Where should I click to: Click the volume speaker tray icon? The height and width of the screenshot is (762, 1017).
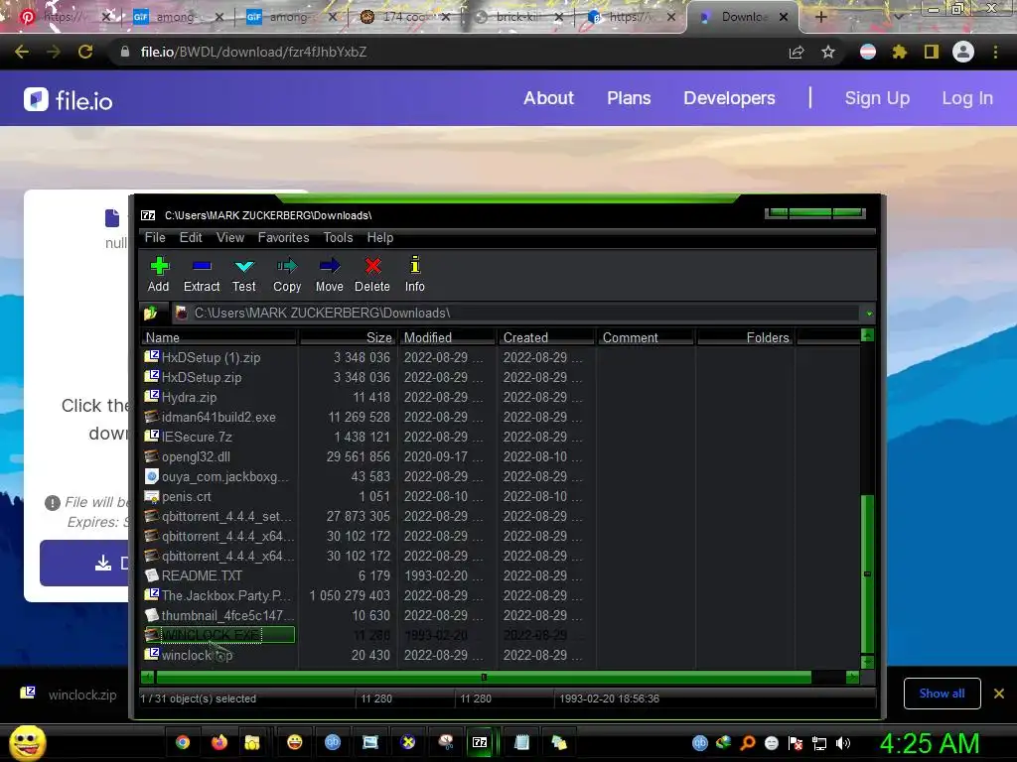point(843,743)
